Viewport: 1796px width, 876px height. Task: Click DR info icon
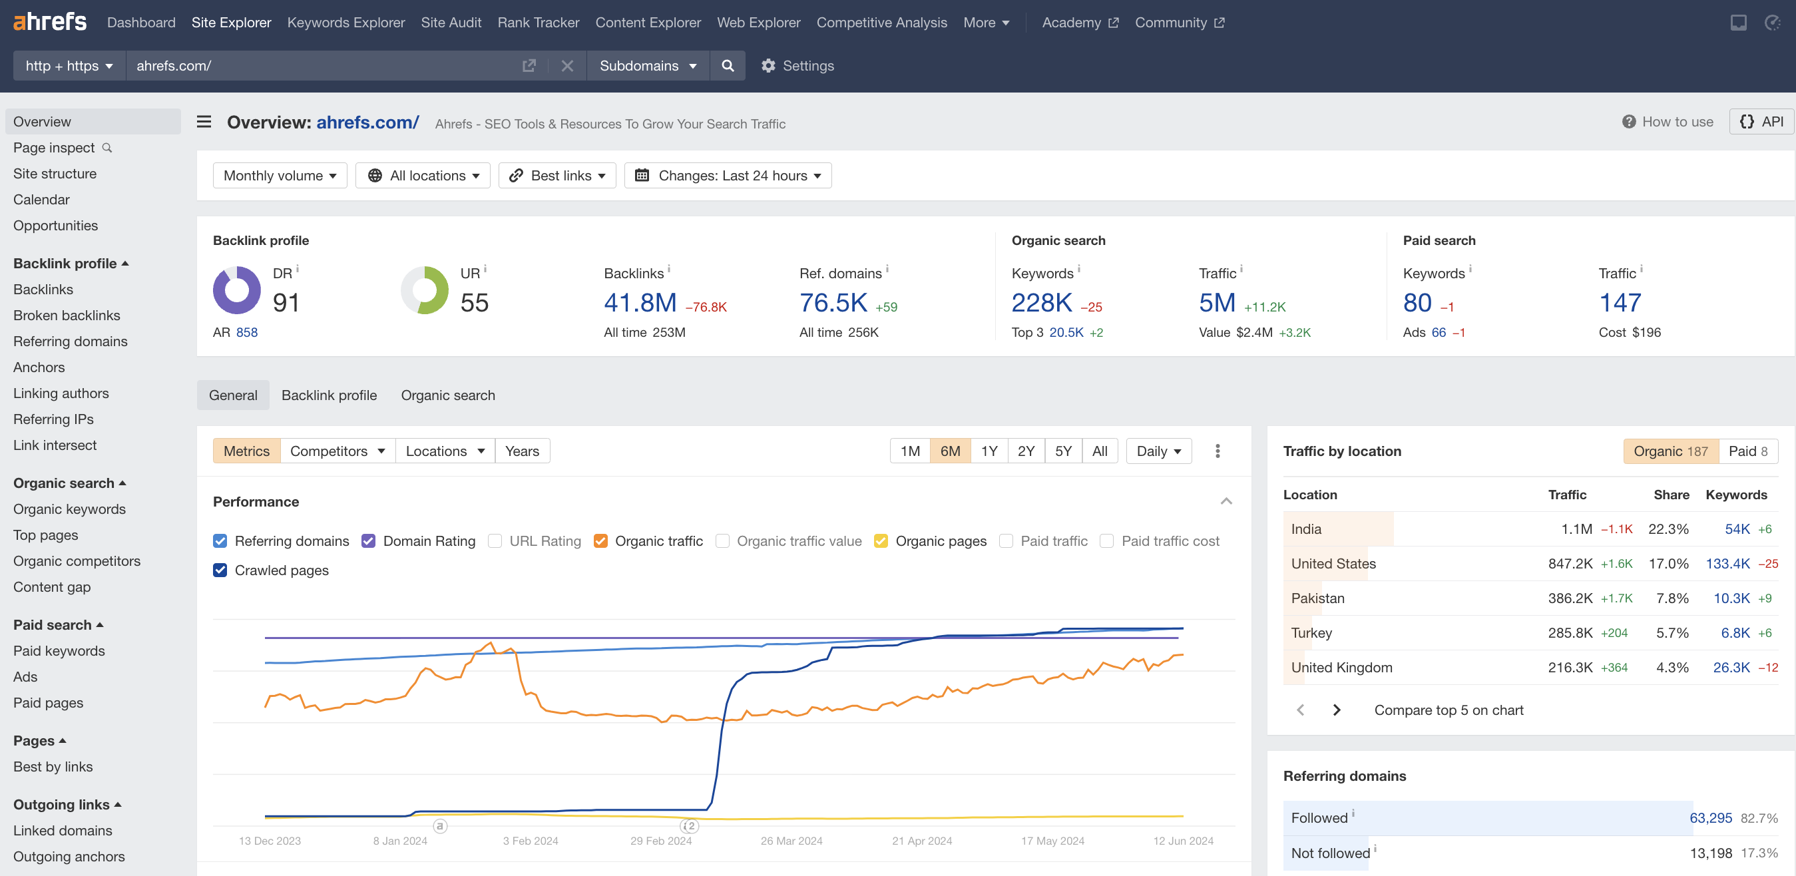[298, 268]
